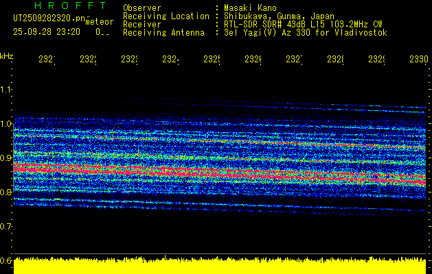The width and height of the screenshot is (432, 274).
Task: Click the kHz axis unit label
Action: [x=6, y=56]
